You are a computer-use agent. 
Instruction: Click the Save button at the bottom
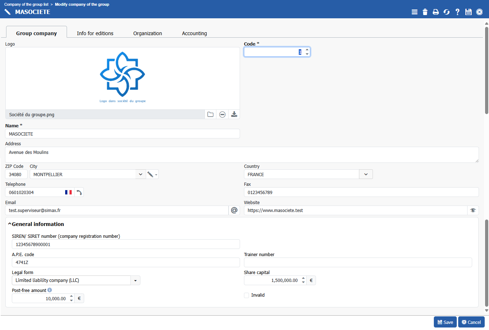coord(445,322)
